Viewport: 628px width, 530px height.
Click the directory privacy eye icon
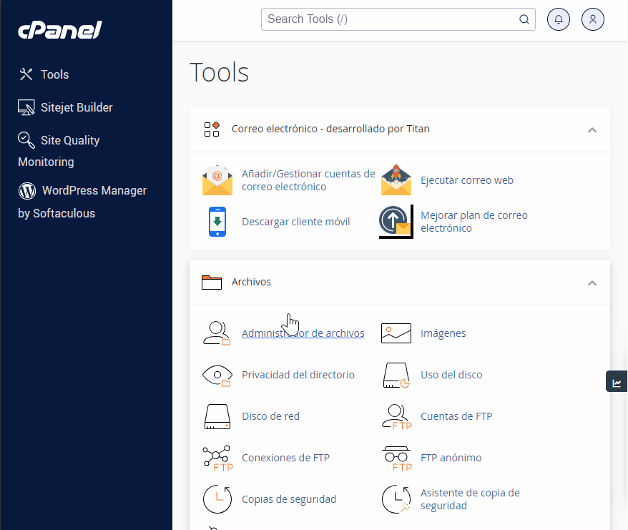tap(217, 376)
